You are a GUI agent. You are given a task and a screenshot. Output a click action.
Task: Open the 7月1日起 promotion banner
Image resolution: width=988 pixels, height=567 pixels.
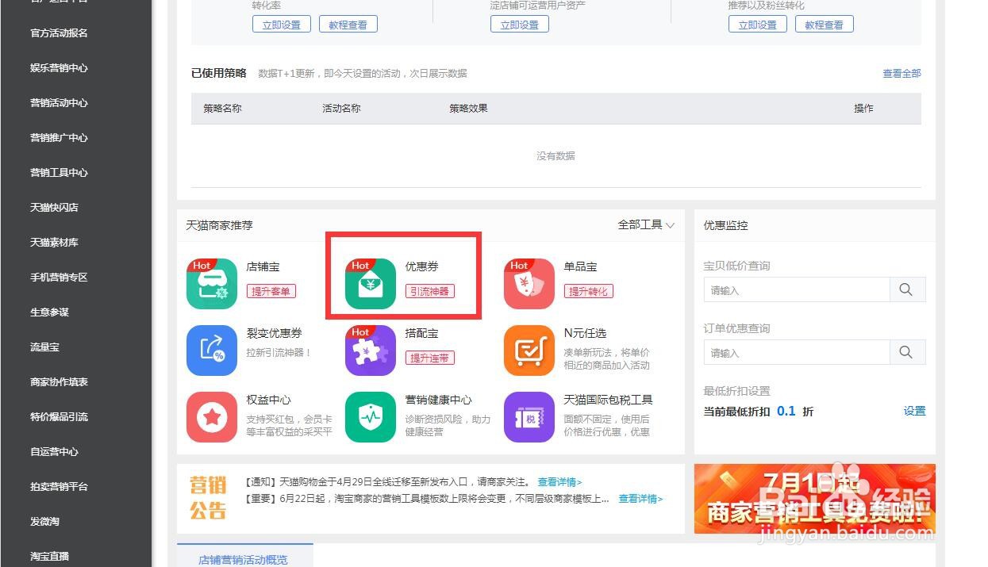click(815, 499)
